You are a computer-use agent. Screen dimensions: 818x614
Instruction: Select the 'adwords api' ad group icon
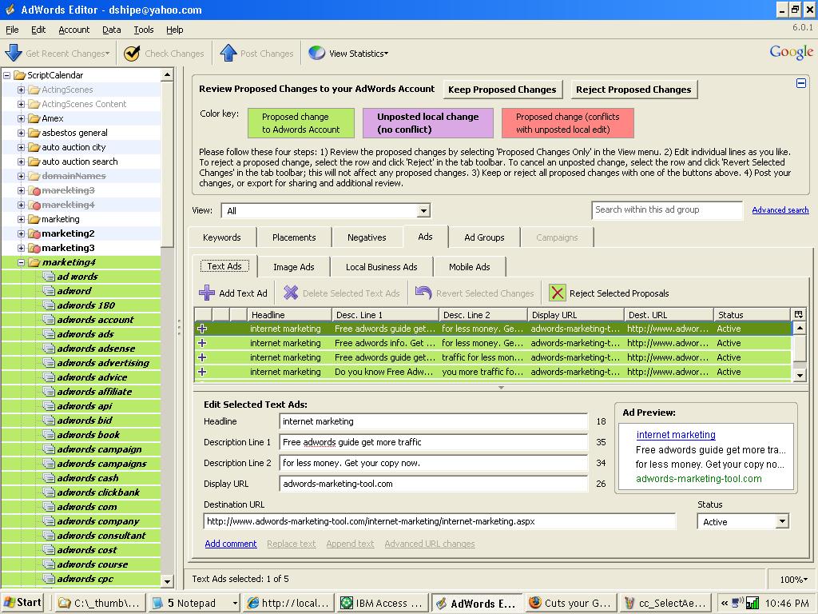coord(49,405)
